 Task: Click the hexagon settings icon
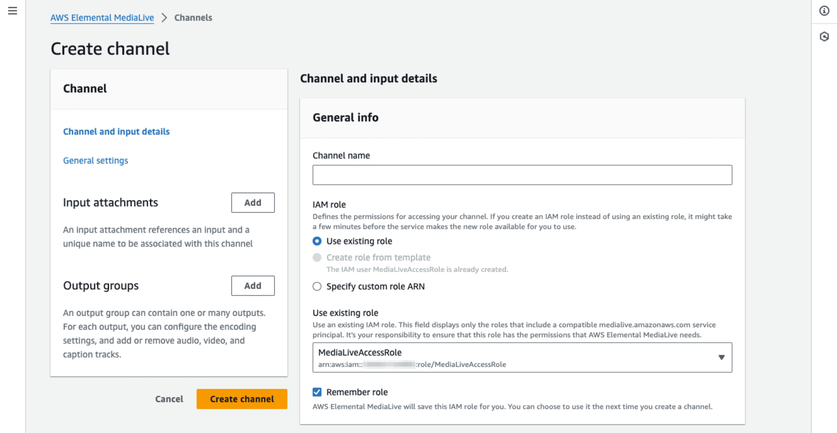pos(824,37)
